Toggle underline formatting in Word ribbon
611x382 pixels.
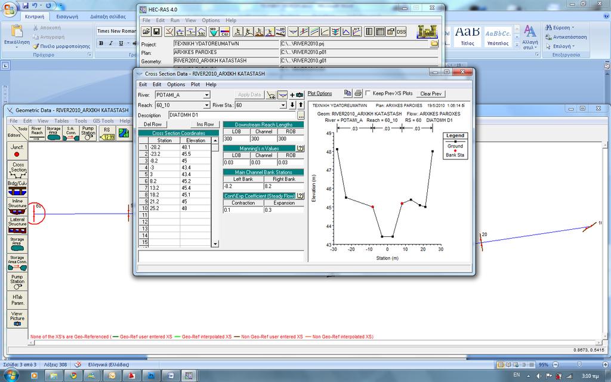(121, 43)
